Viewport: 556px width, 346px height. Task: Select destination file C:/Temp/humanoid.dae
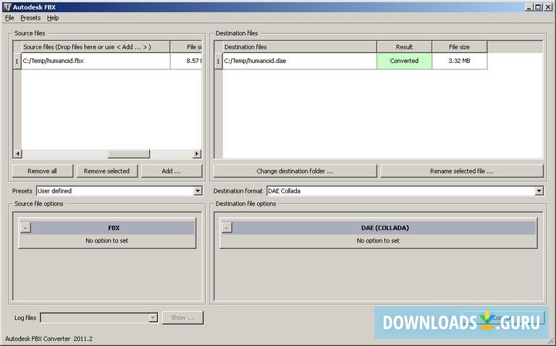(x=300, y=61)
